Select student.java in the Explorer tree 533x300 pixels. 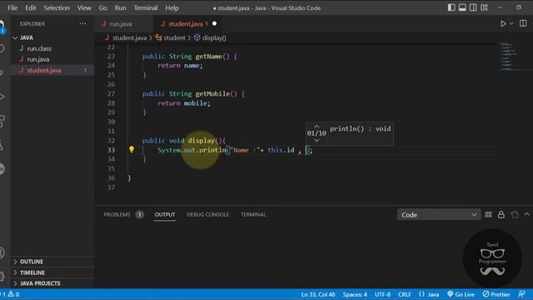tap(44, 70)
